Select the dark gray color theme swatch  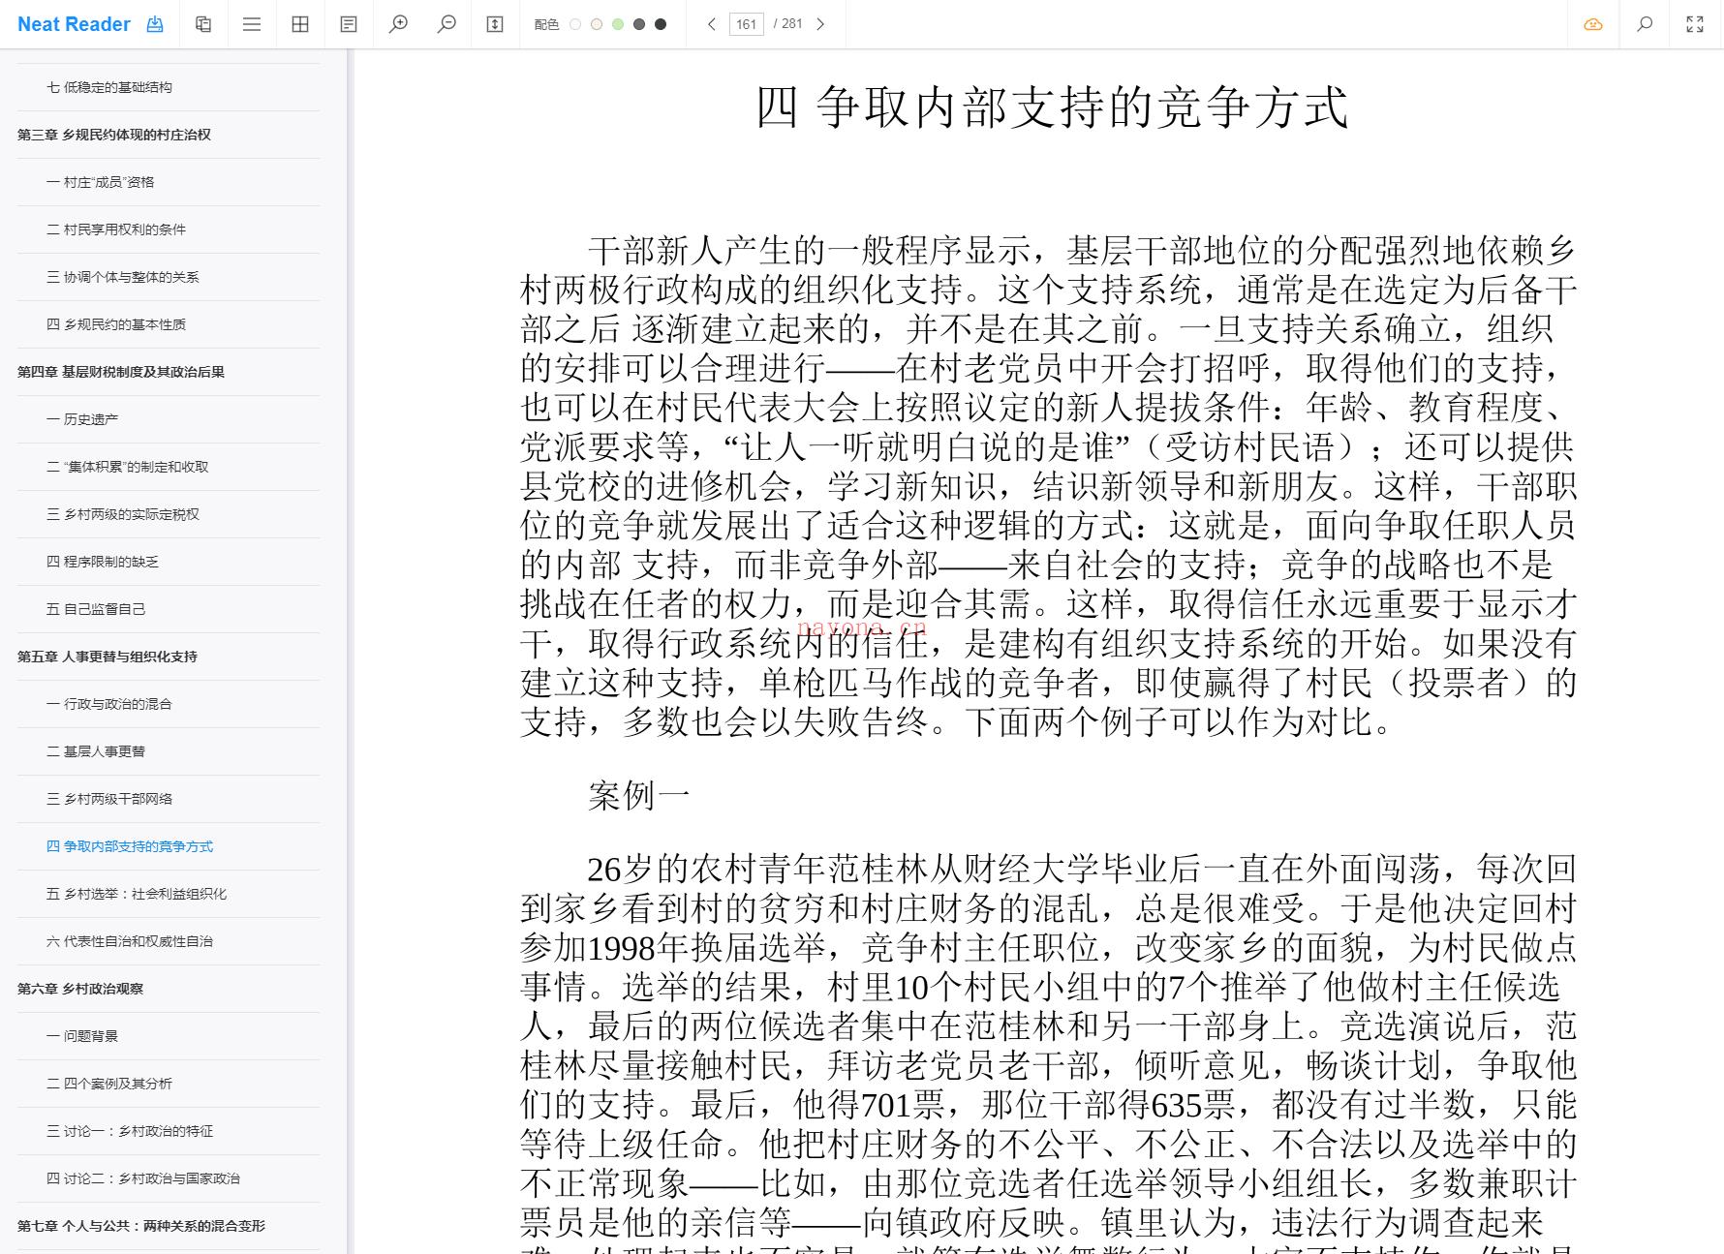tap(639, 24)
